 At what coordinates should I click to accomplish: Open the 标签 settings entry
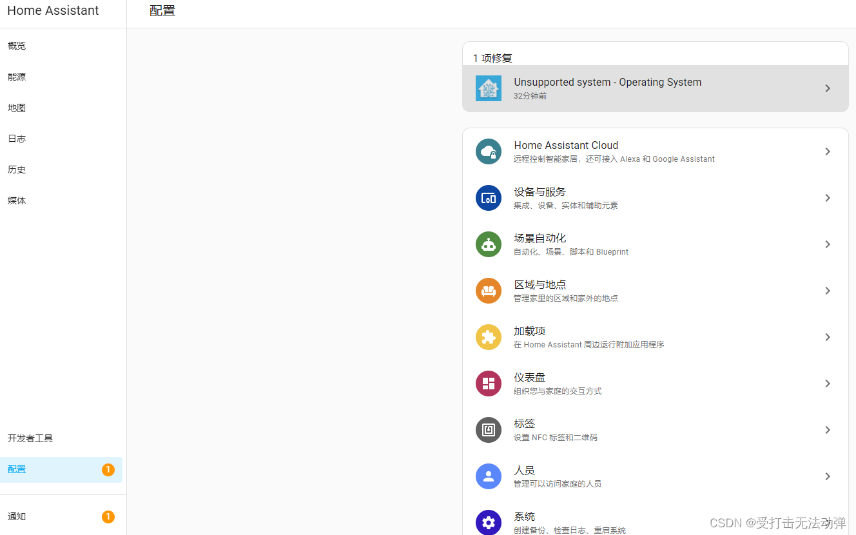[656, 430]
